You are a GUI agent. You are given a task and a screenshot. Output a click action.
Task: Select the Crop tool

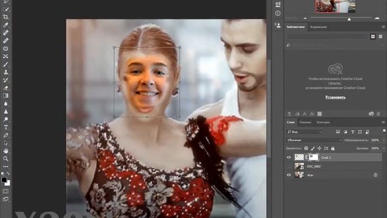[x=5, y=17]
